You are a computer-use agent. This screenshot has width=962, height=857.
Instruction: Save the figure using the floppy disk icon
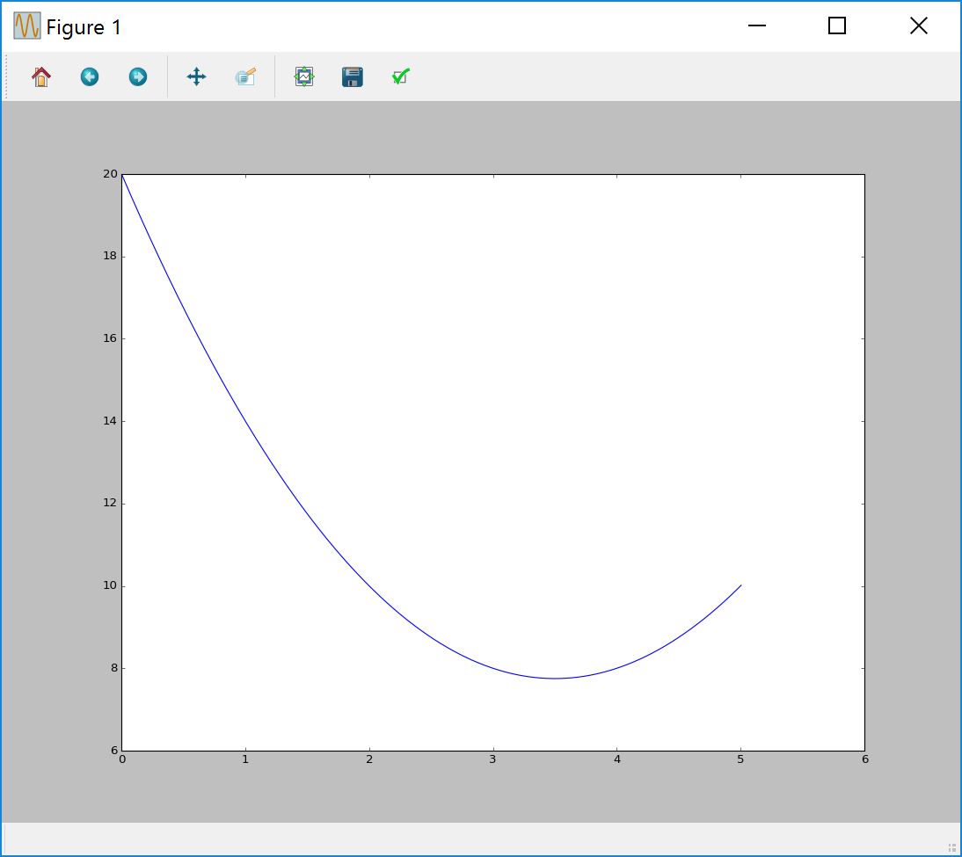353,76
